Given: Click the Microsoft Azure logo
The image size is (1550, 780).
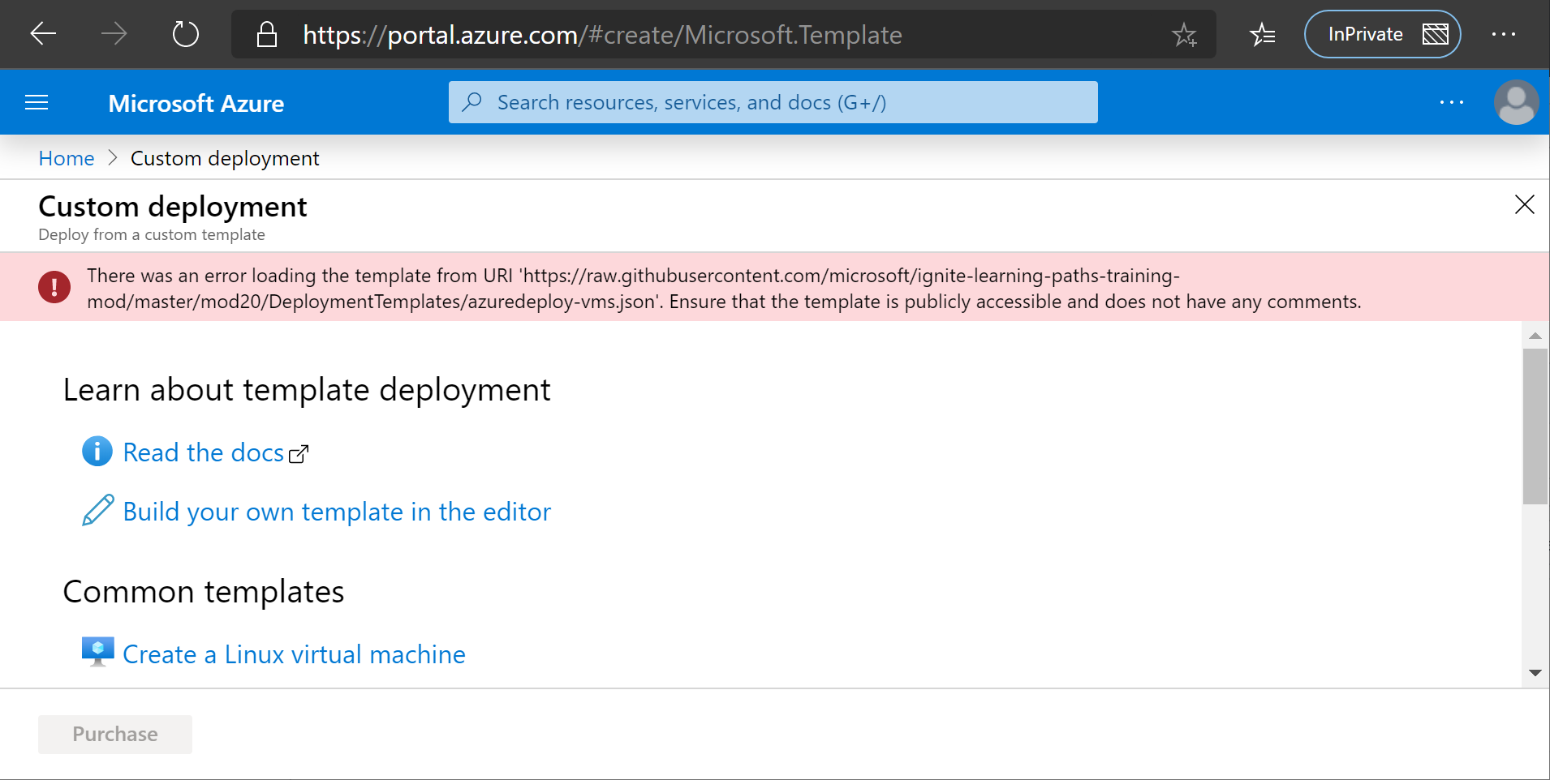Looking at the screenshot, I should coord(196,102).
